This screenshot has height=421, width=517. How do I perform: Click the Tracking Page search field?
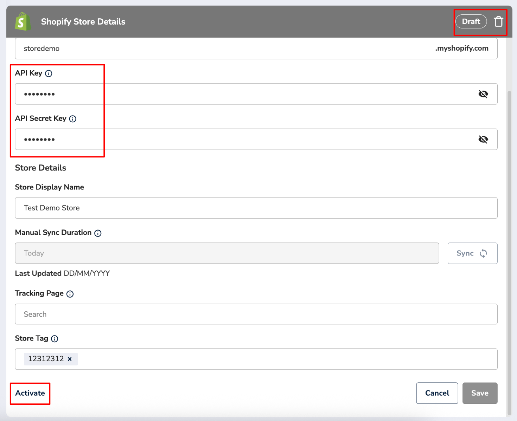pyautogui.click(x=256, y=314)
